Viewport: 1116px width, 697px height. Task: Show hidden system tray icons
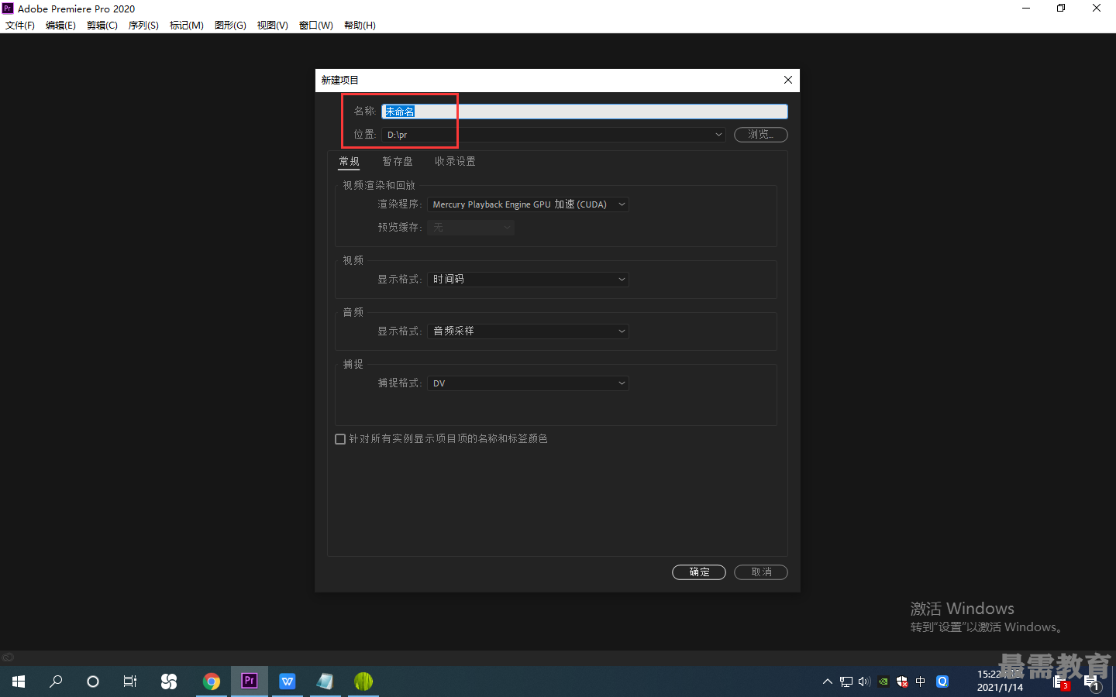click(828, 682)
